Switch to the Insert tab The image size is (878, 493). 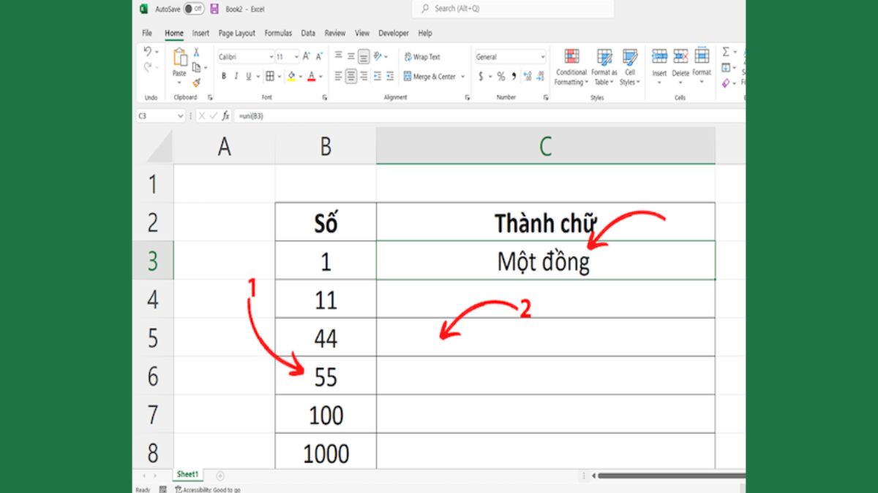pos(200,33)
